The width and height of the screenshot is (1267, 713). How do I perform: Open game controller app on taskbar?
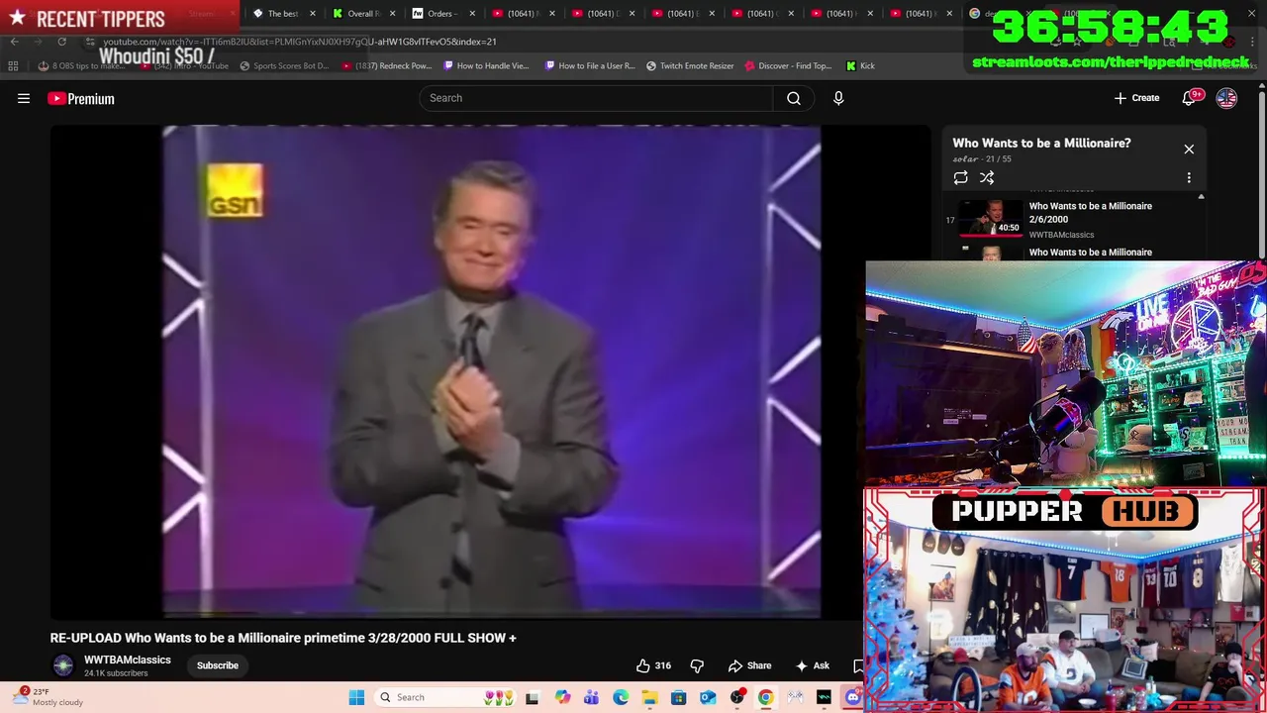coord(795,697)
